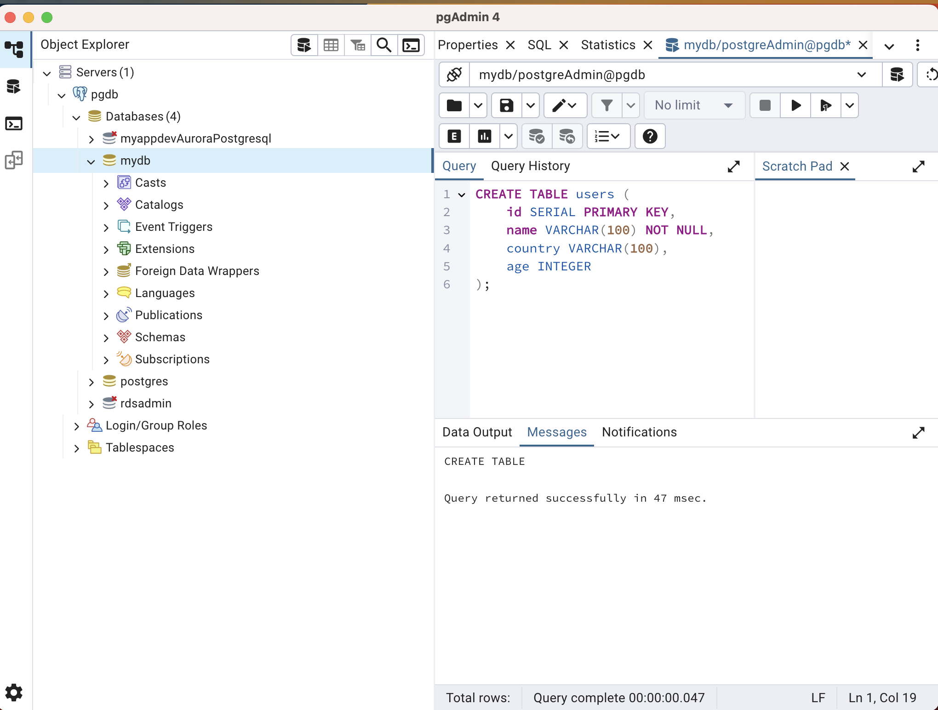Switch to the Properties tab
This screenshot has width=938, height=710.
[468, 45]
